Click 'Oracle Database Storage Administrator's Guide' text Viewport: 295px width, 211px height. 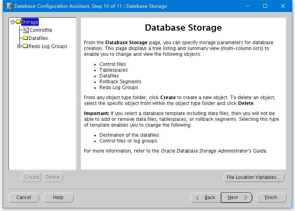214,151
